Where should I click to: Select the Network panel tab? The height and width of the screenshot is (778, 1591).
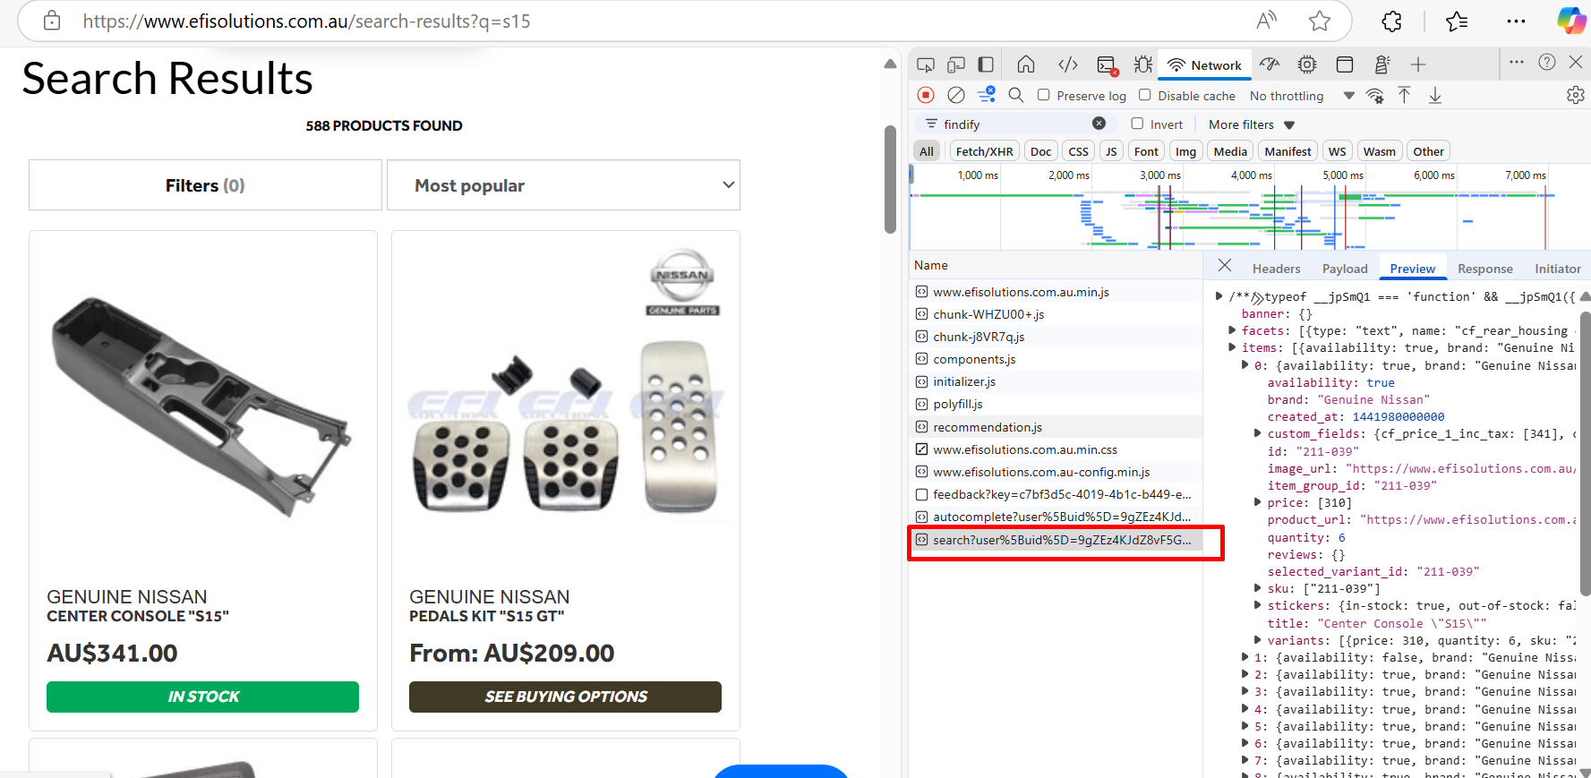(1205, 65)
